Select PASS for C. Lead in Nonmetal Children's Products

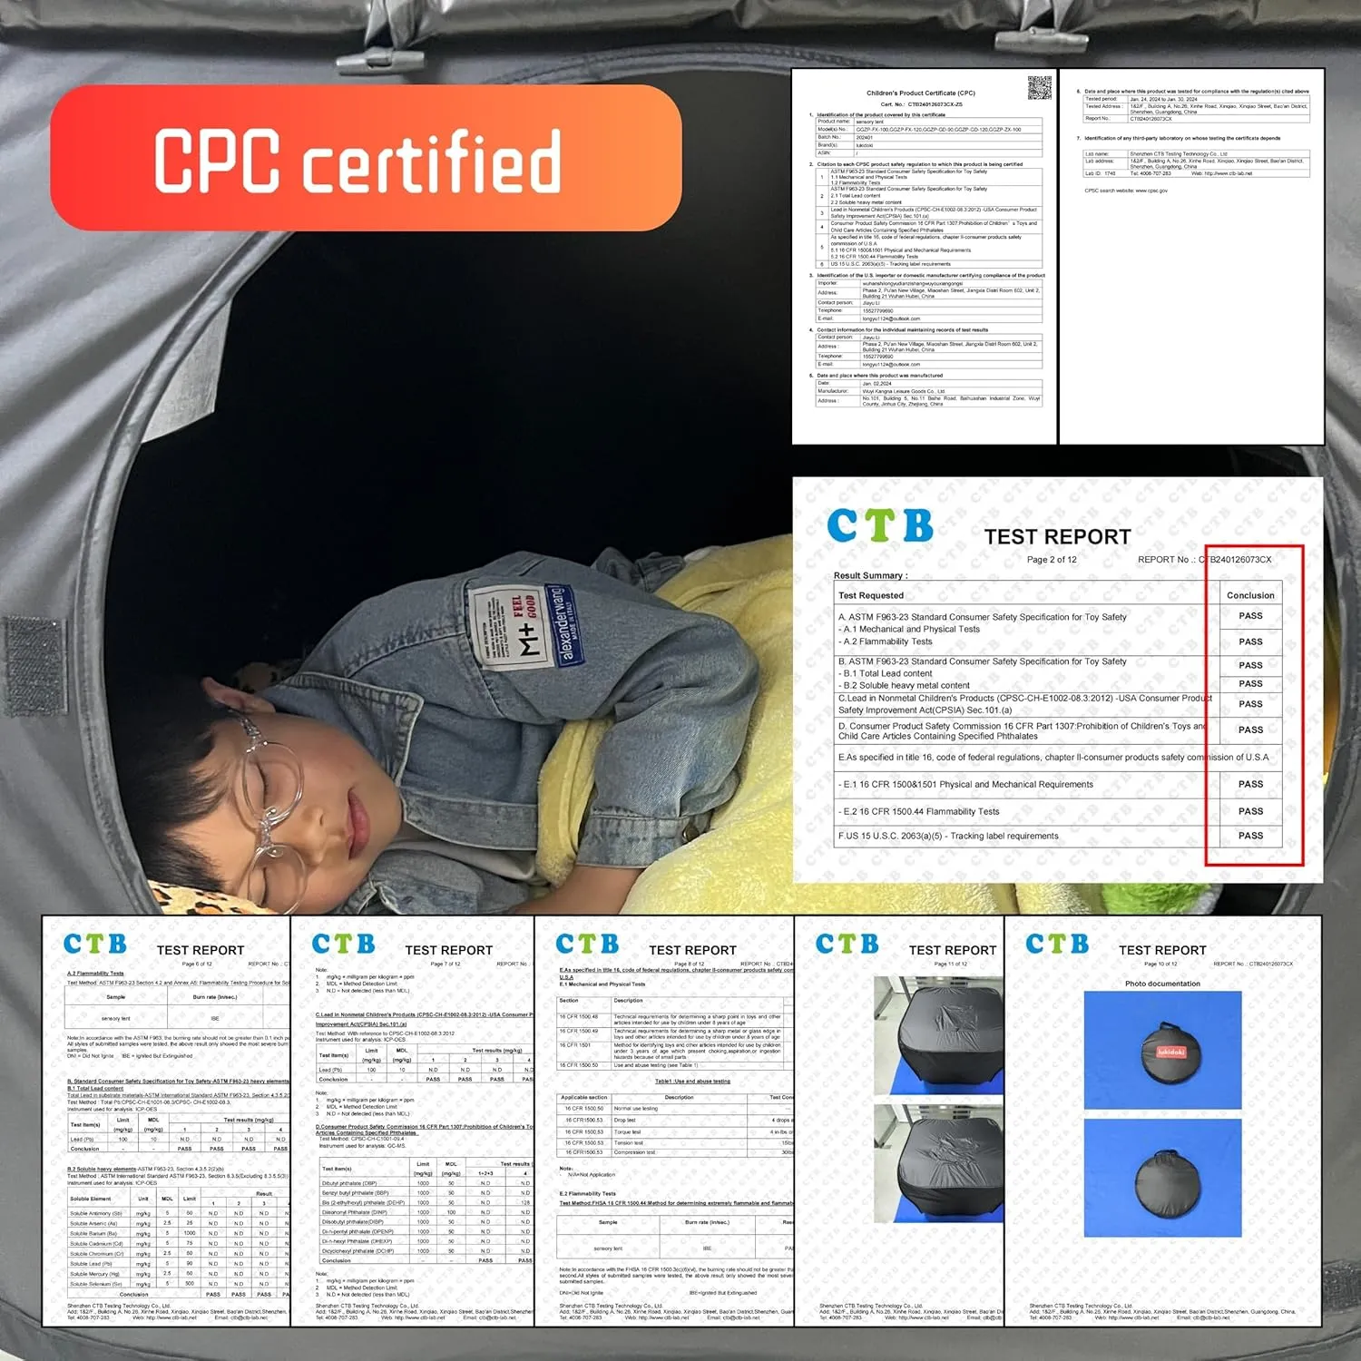[1250, 704]
